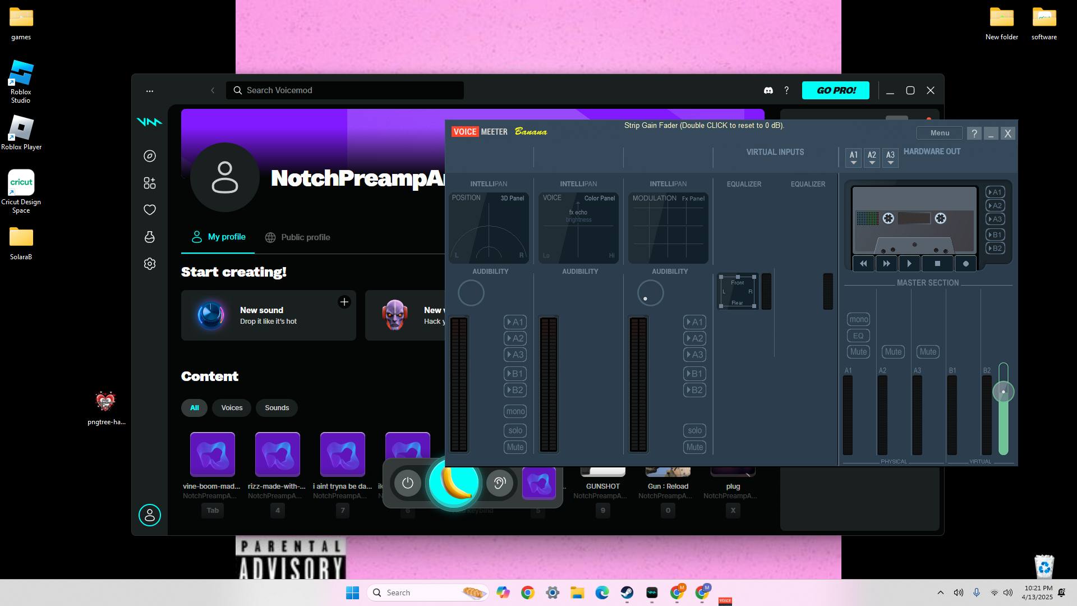Click the power icon on floating widget
The image size is (1077, 606).
click(408, 483)
